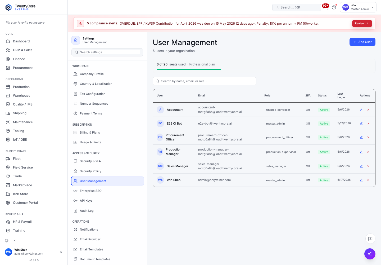
Task: Open the Customer Portal page
Action: coord(34,203)
